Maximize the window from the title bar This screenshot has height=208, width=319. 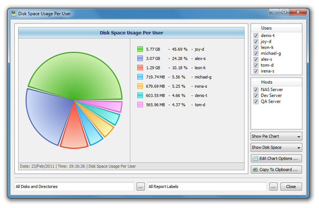284,12
